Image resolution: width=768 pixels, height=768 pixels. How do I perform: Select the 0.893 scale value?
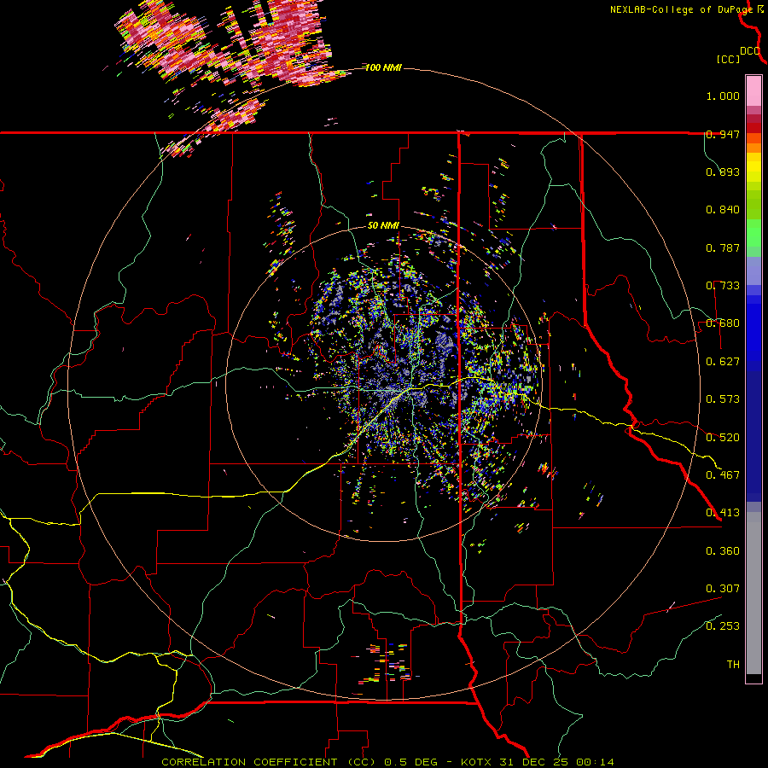(723, 172)
